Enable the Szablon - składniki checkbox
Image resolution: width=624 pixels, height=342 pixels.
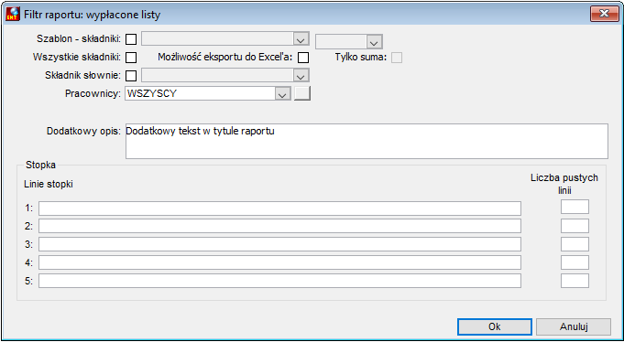point(131,39)
